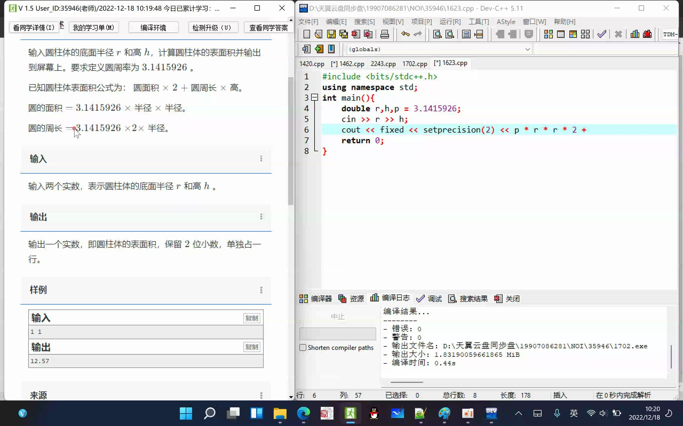Open Replace with the second magnifier icon
Image resolution: width=683 pixels, height=426 pixels.
point(450,34)
